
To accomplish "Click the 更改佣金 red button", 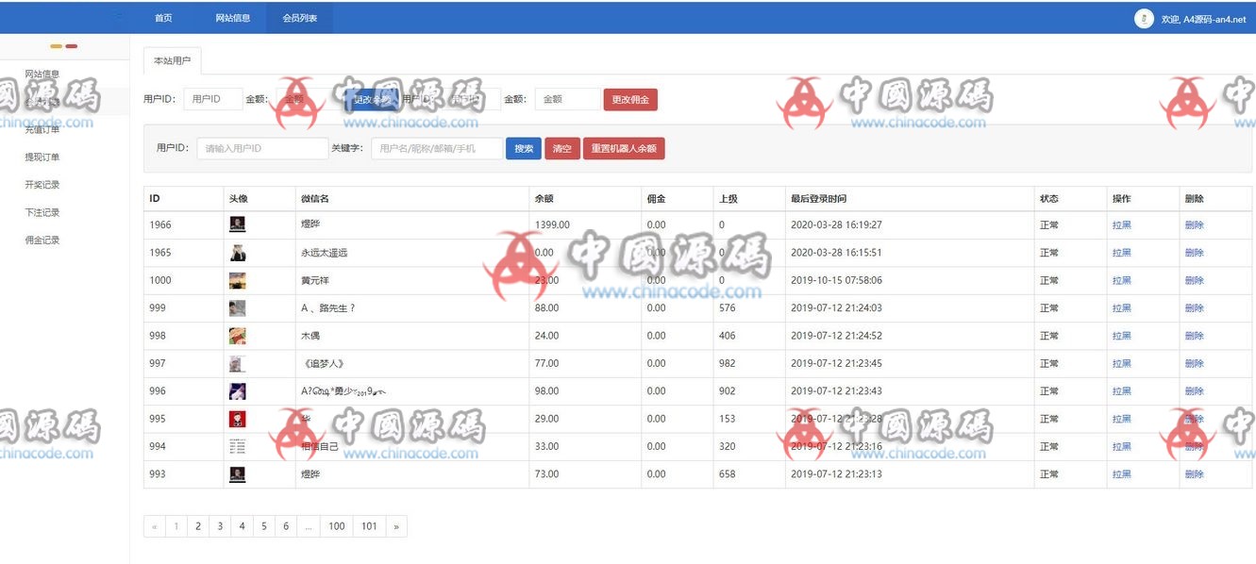I will (630, 99).
